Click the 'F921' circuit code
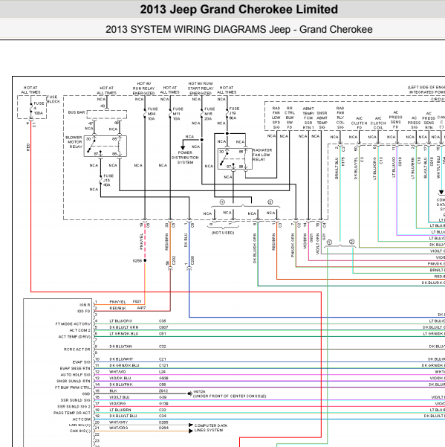445x447 pixels. [x=137, y=302]
